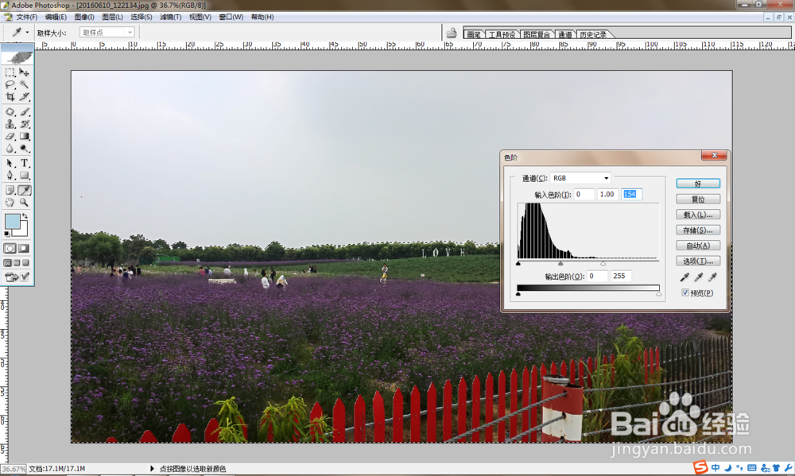Select the Shape tool
The width and height of the screenshot is (795, 476).
pyautogui.click(x=24, y=176)
